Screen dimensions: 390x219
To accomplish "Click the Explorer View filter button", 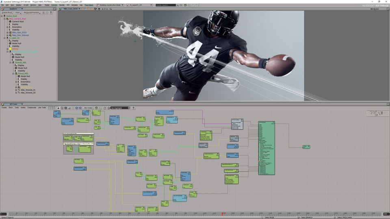I will click(18, 13).
